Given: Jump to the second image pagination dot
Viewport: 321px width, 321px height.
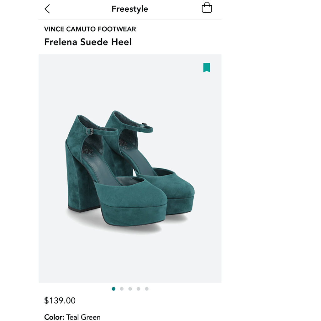Looking at the screenshot, I should coord(122,289).
